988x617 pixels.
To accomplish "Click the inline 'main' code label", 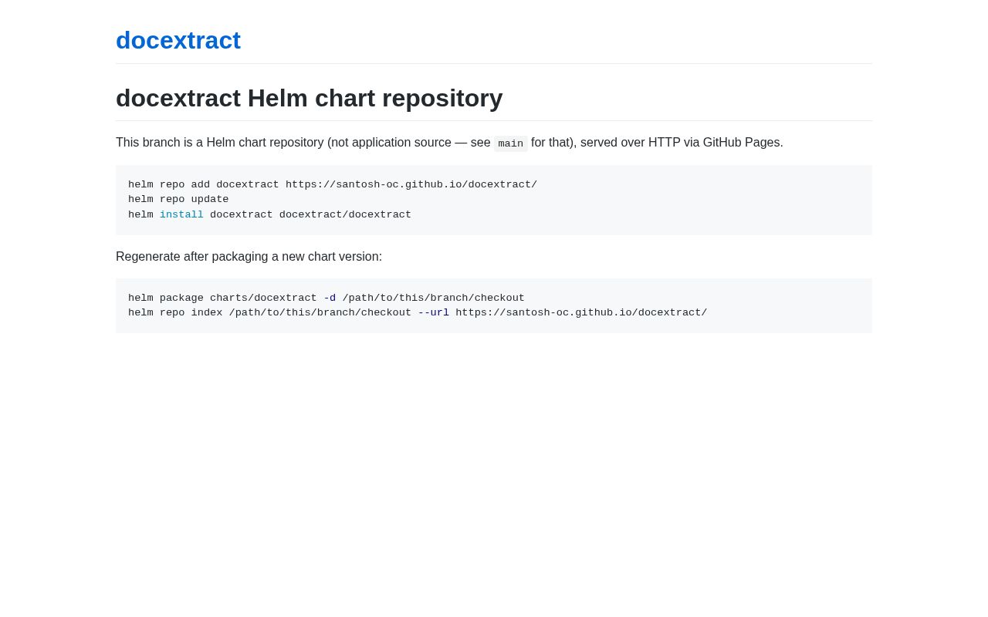I will coord(510,143).
